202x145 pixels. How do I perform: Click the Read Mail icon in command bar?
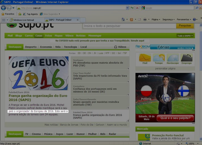click(x=139, y=19)
